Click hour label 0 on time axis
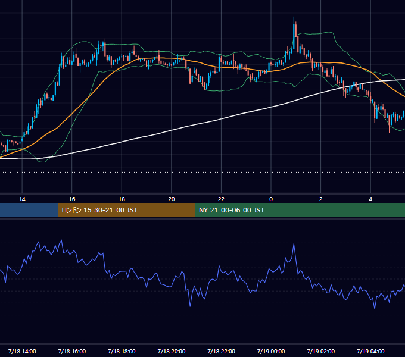The image size is (405, 357). click(271, 199)
